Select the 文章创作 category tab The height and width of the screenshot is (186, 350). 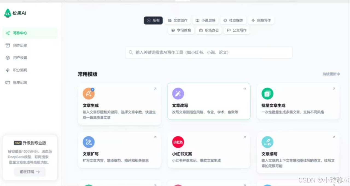178,20
